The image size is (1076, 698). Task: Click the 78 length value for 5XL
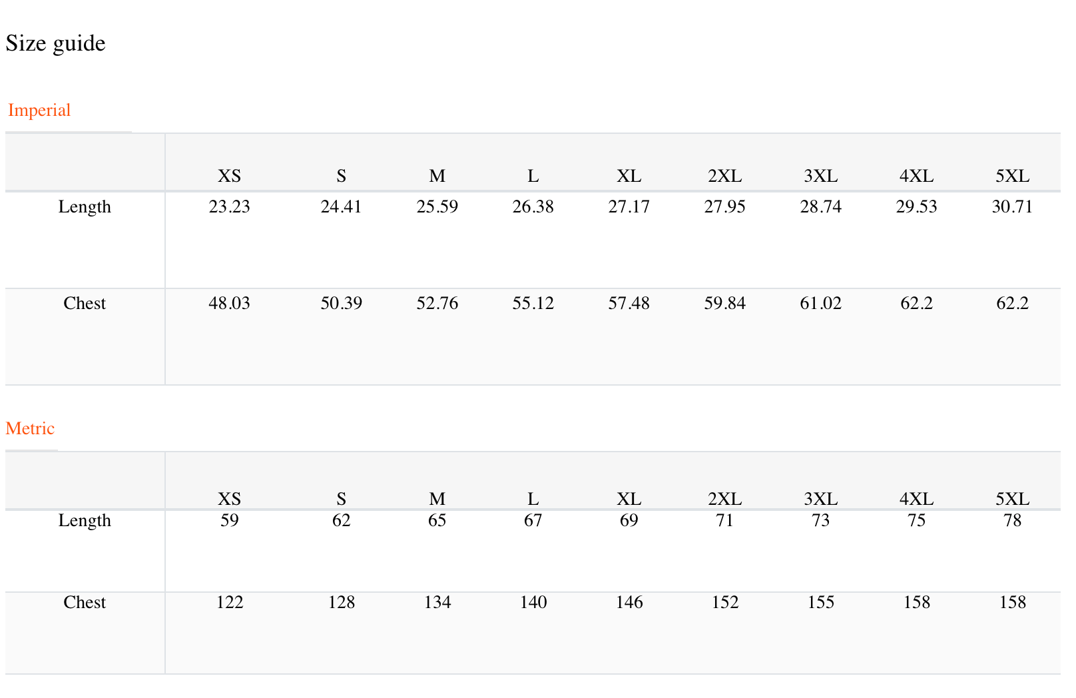(x=1013, y=520)
